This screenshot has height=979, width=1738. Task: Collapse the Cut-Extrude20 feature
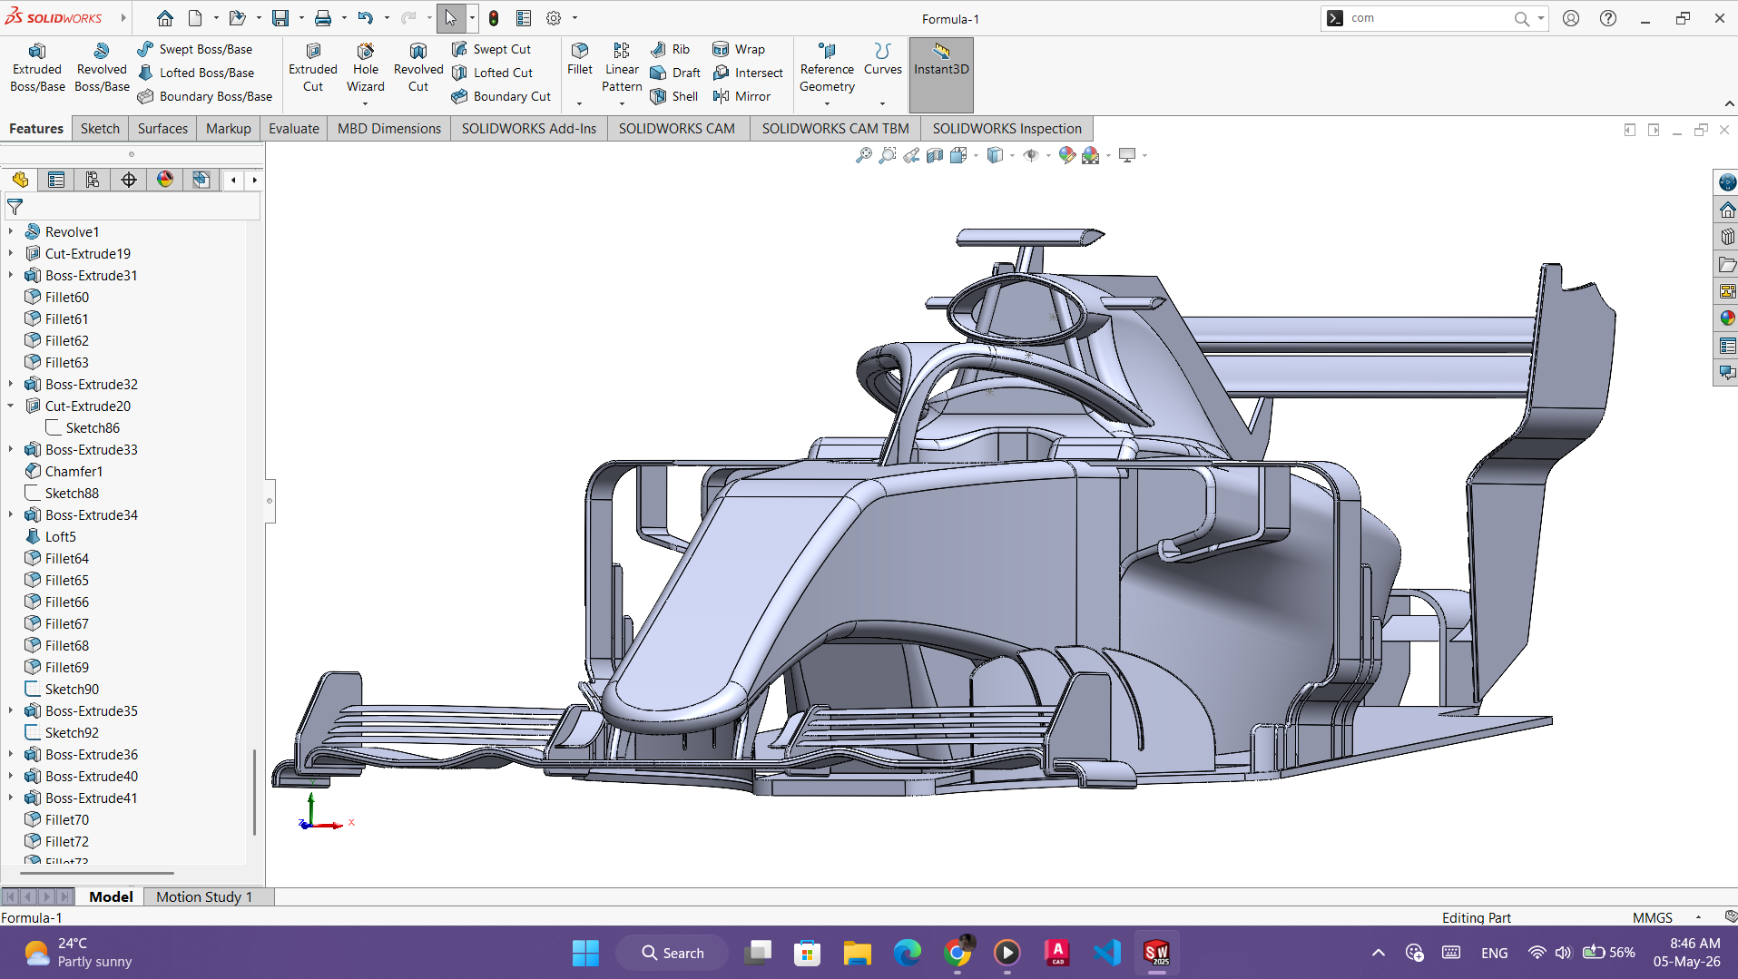pos(11,406)
